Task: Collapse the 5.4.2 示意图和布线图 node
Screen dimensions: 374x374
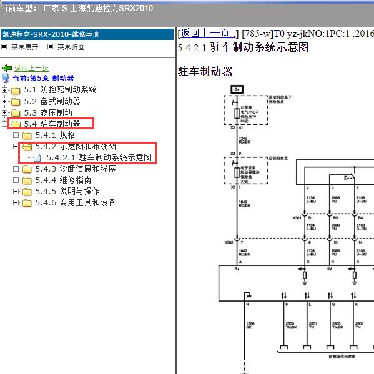Action: click(16, 146)
